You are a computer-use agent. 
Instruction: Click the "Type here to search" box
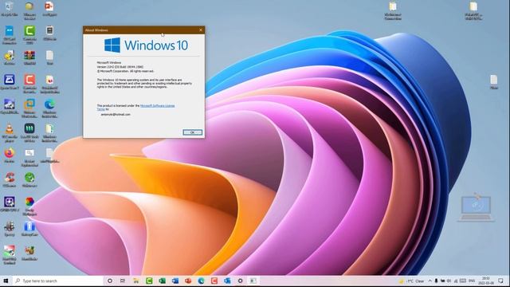point(58,281)
